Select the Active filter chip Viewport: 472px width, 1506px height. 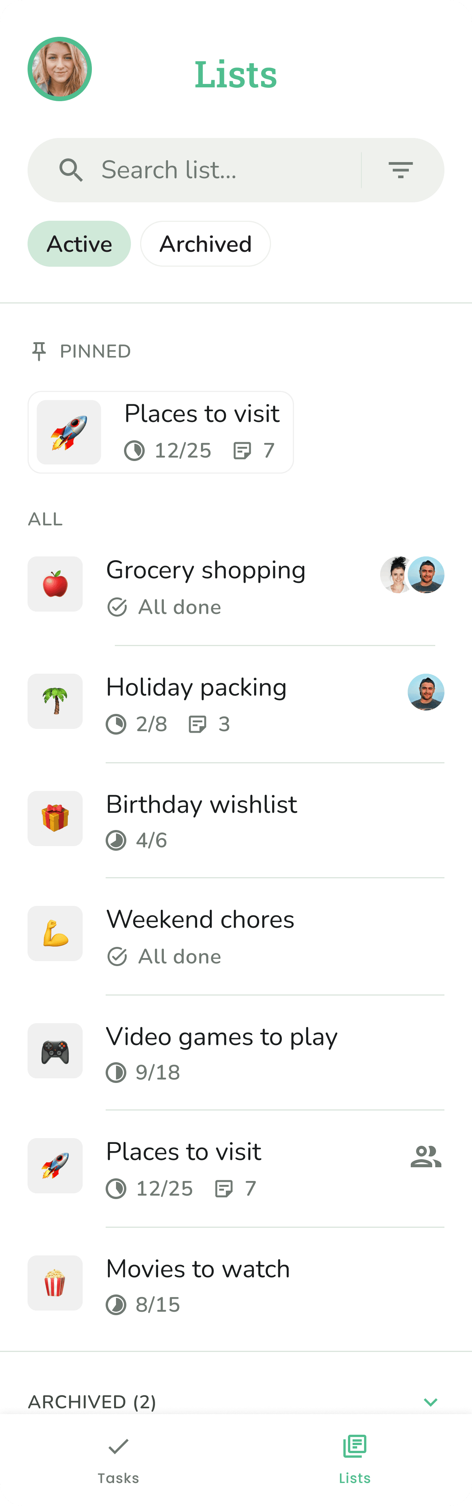click(x=79, y=244)
